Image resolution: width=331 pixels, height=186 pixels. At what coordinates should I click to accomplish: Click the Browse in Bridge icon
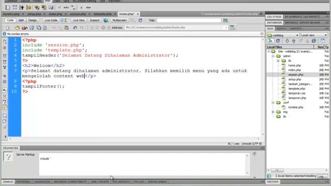coord(24,27)
